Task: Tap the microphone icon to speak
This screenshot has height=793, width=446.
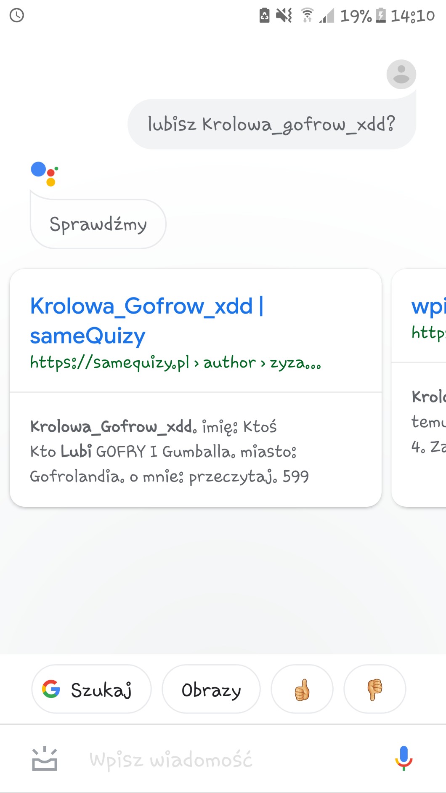Action: pos(404,758)
